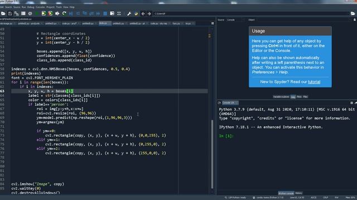Screen dimensions: 357x200
Task: Open the Search menu
Action: [8, 7]
